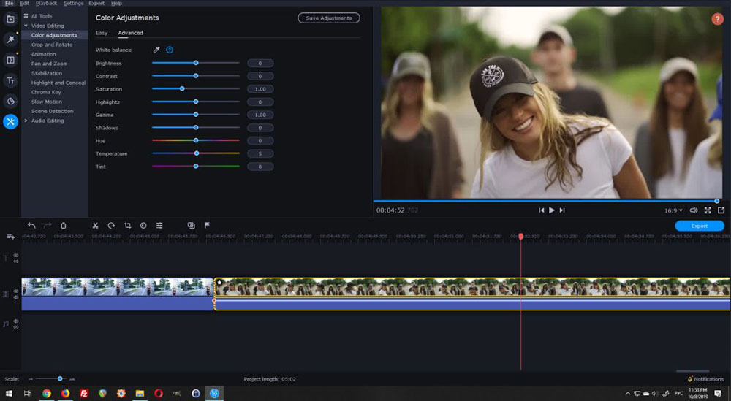Screen dimensions: 731x401
Task: Skip to the previous frame
Action: 541,210
